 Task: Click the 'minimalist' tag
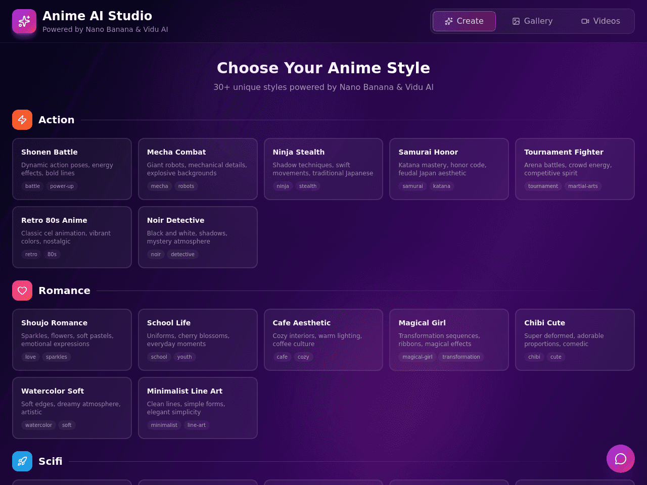[x=164, y=425]
